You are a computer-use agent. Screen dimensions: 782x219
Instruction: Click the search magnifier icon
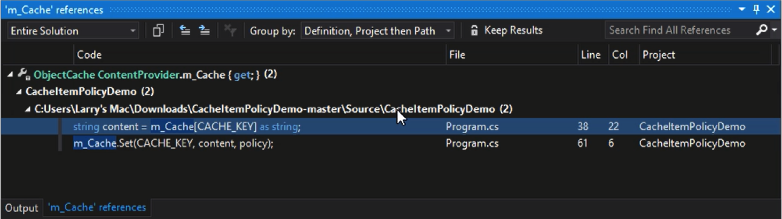(762, 30)
